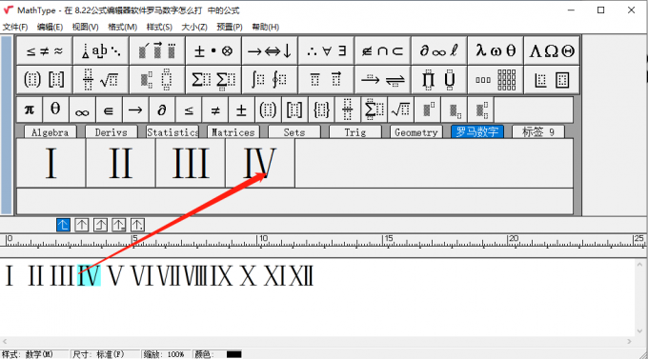Insert plus-minus symbol from small bar

(241, 110)
